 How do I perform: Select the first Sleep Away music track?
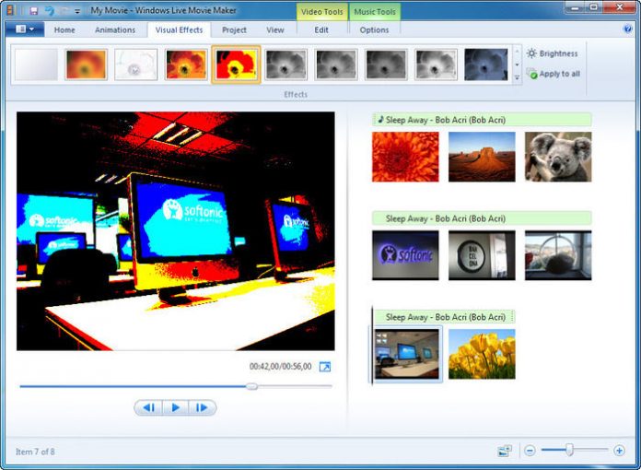[482, 120]
